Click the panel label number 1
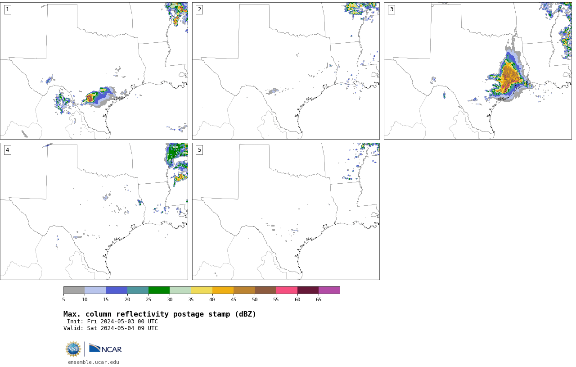This screenshot has width=576, height=367. pos(7,9)
